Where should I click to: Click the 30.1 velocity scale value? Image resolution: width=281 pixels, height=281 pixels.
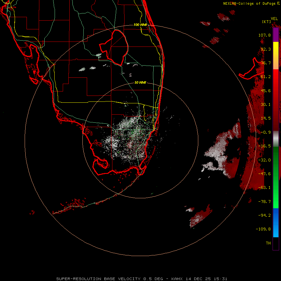pos(266,105)
